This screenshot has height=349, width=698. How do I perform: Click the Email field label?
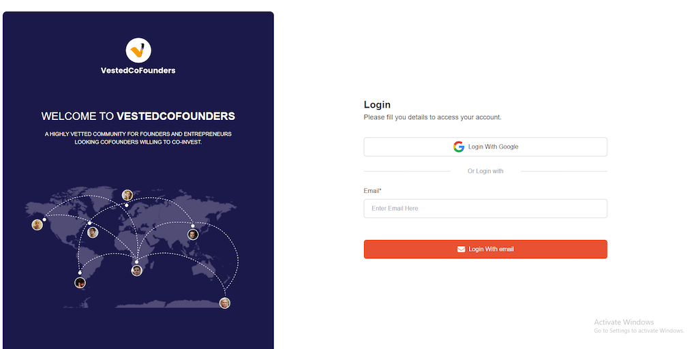coord(372,191)
